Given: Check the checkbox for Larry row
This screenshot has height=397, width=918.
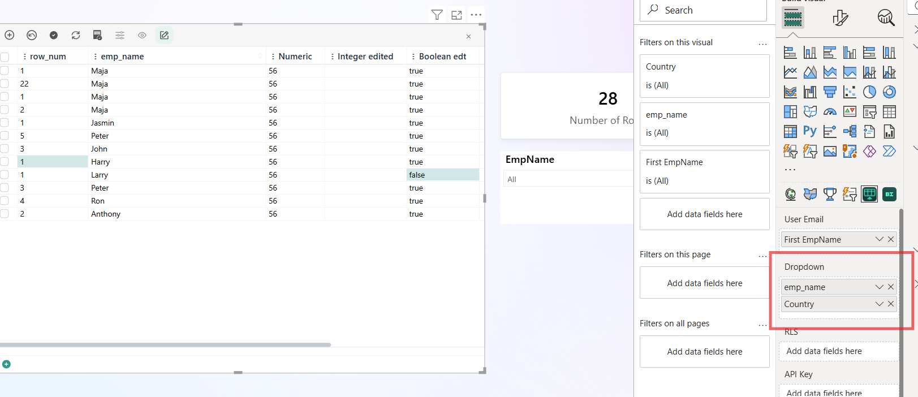Looking at the screenshot, I should (x=5, y=175).
